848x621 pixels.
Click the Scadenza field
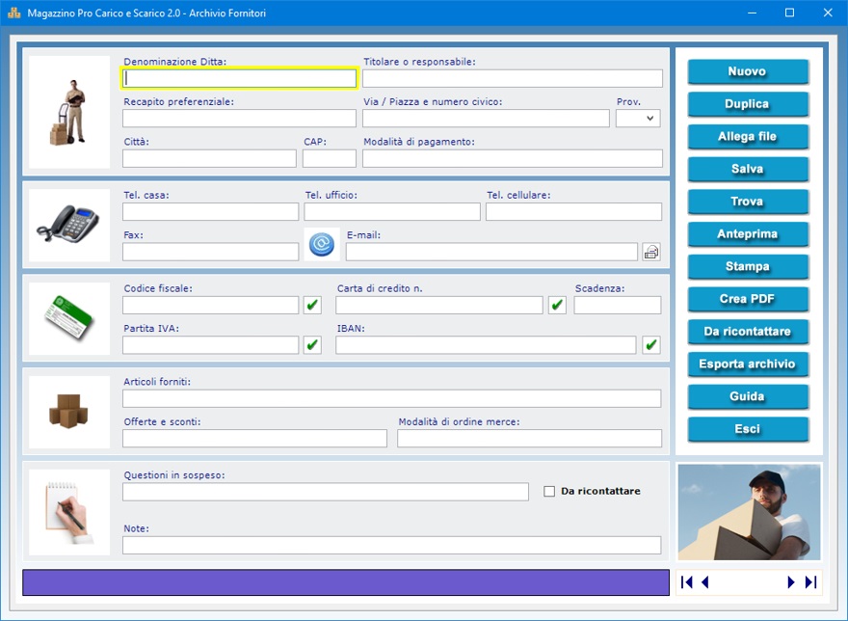tap(618, 305)
